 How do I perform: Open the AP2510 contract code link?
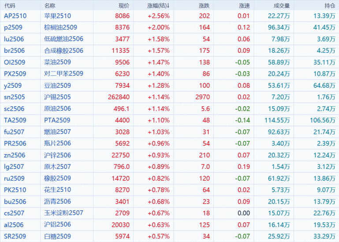point(15,16)
